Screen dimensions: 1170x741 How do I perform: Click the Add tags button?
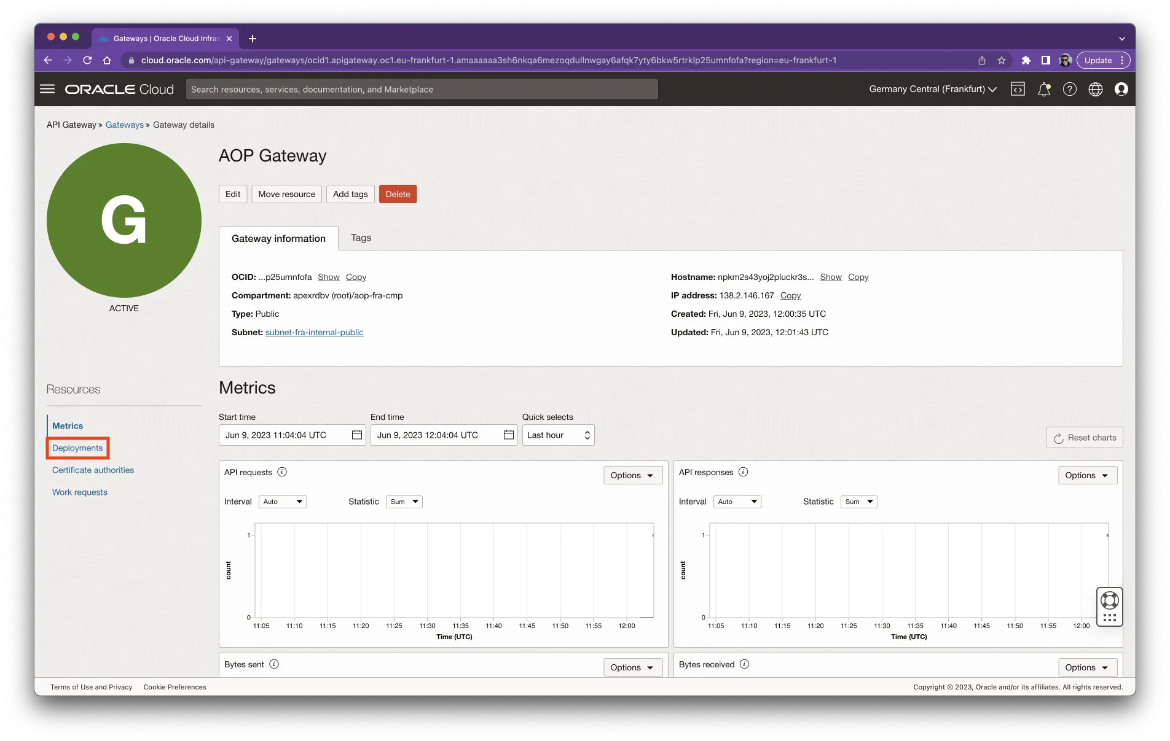click(350, 194)
